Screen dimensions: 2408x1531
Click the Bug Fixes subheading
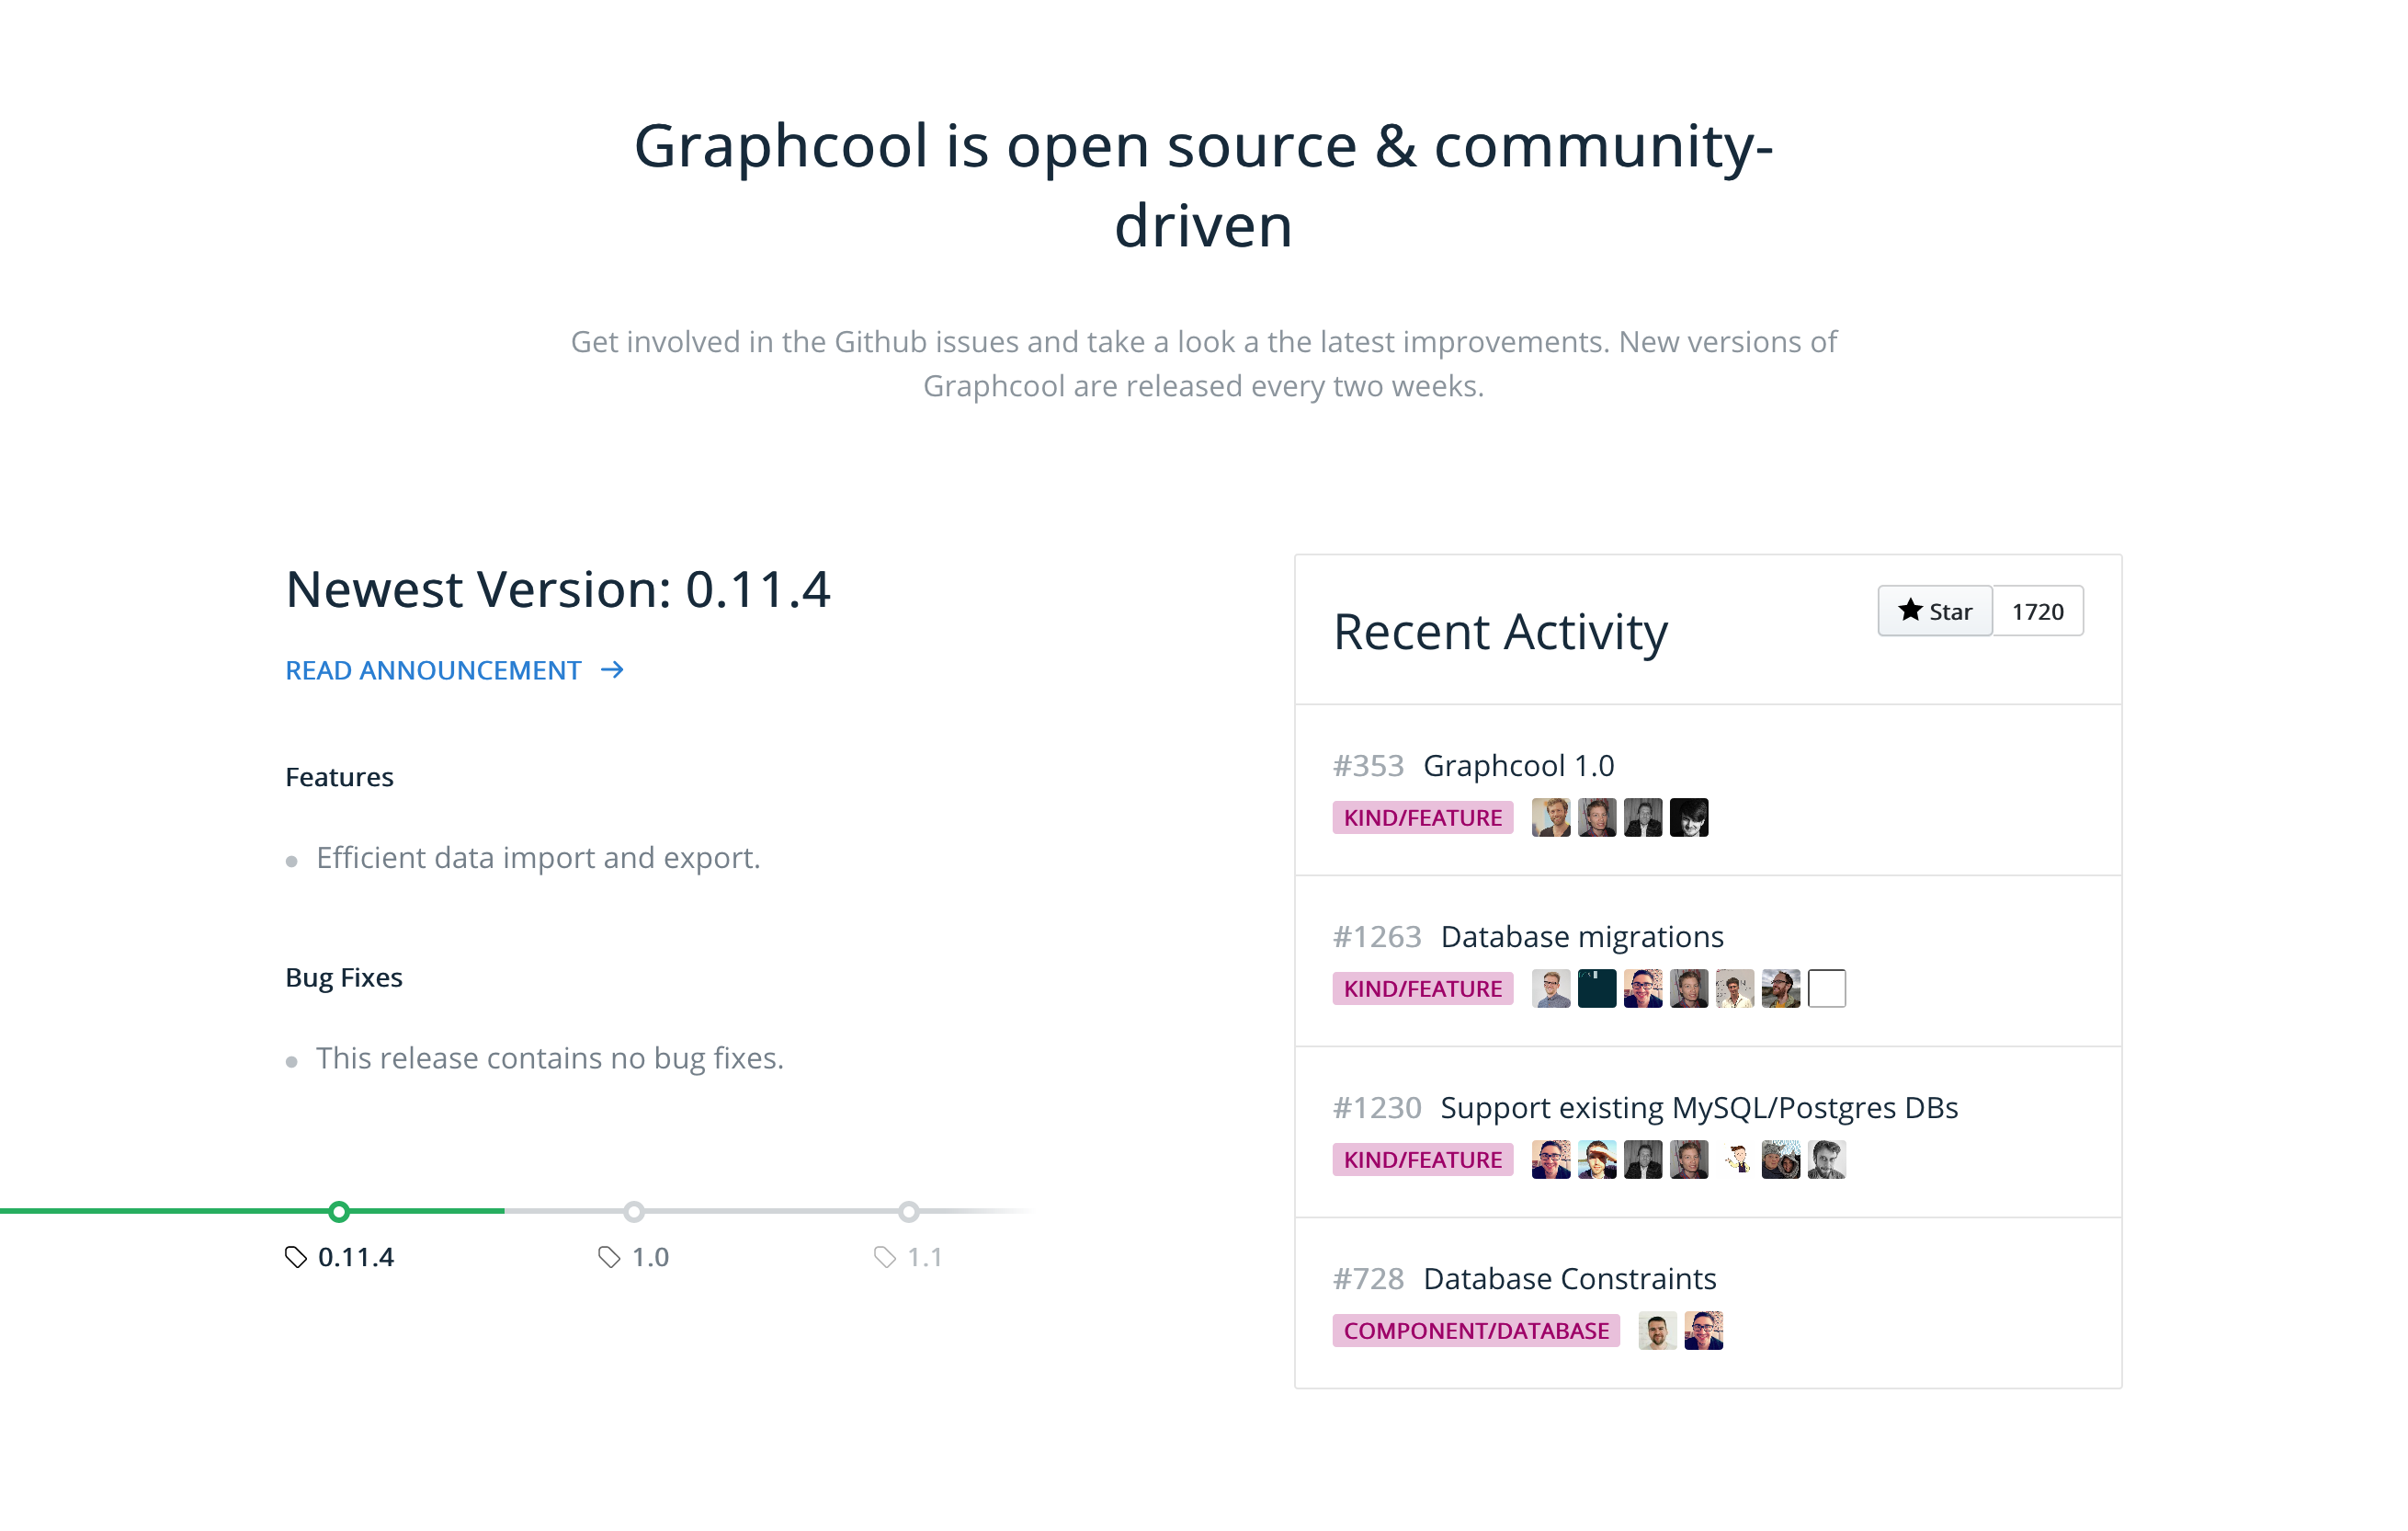(x=344, y=977)
